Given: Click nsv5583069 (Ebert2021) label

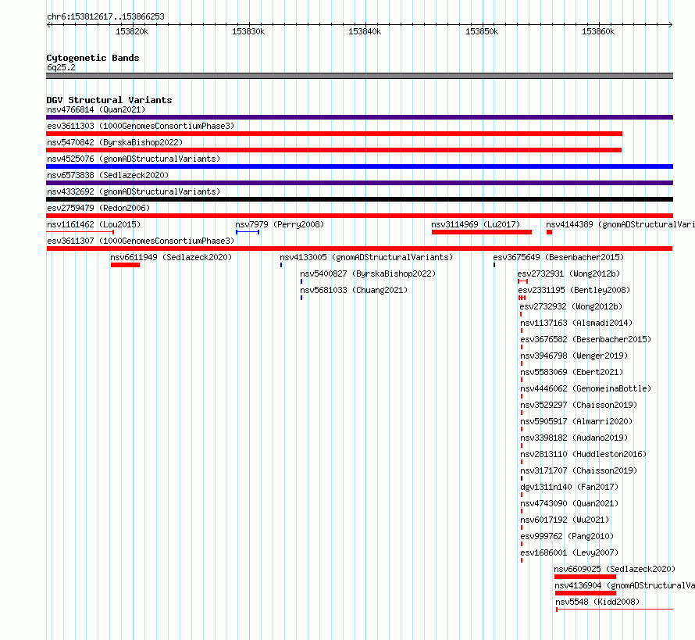Looking at the screenshot, I should [572, 372].
